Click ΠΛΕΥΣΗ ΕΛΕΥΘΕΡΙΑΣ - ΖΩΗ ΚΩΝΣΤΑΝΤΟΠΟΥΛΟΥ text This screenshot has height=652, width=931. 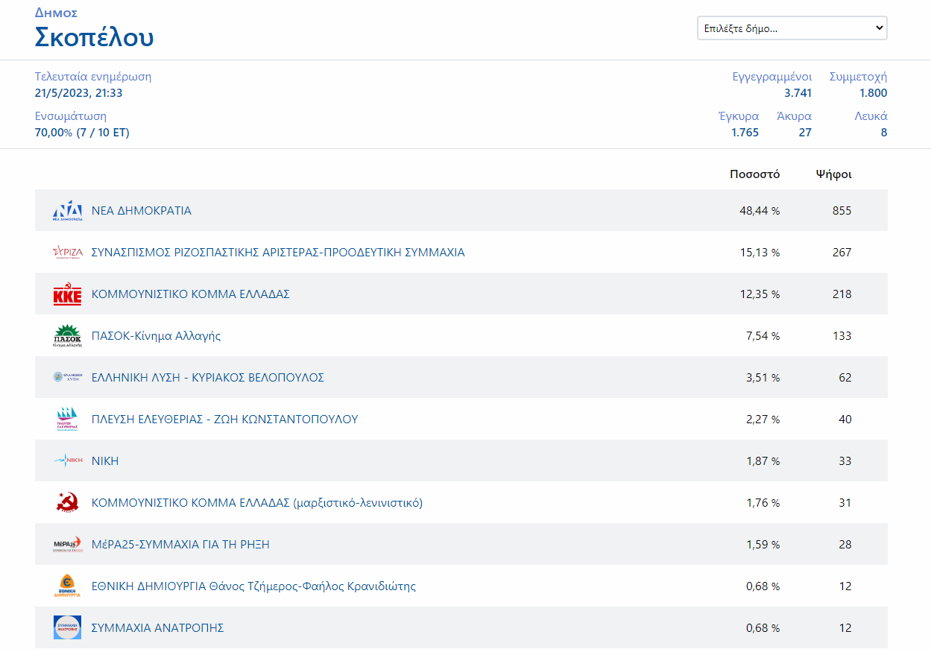224,420
